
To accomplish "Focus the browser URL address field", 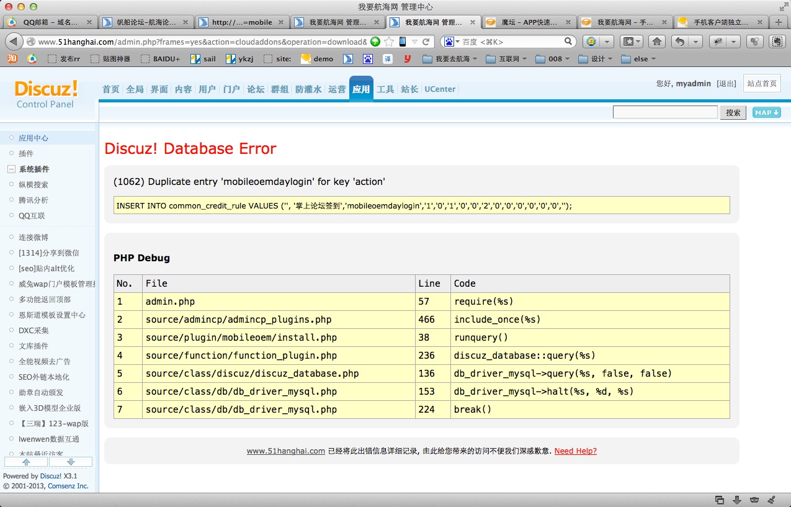I will pyautogui.click(x=202, y=42).
